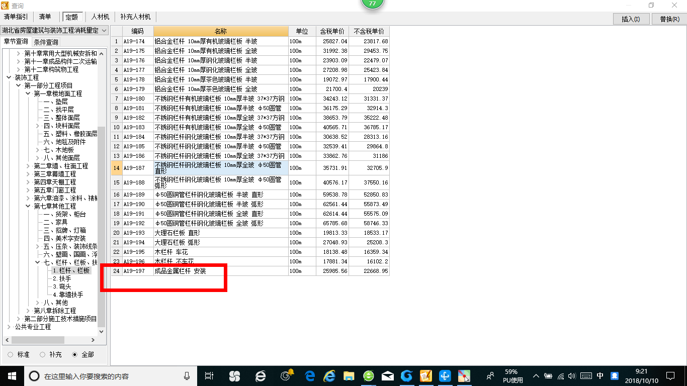Screen dimensions: 687x386
Task: Switch to the 章节查询 tab
Action: click(x=16, y=41)
